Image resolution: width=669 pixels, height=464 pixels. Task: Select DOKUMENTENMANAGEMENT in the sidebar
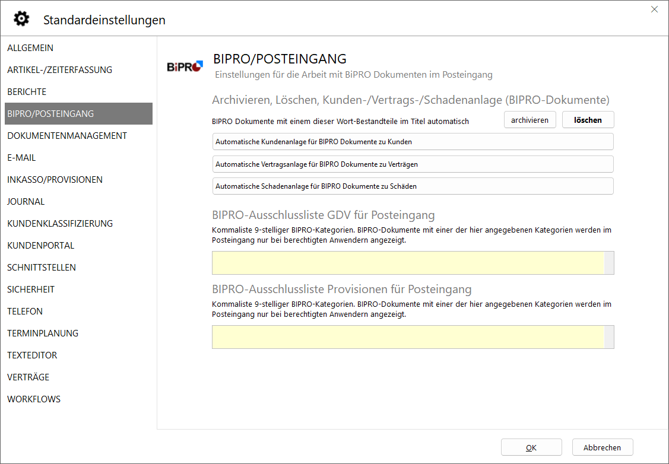coord(67,136)
